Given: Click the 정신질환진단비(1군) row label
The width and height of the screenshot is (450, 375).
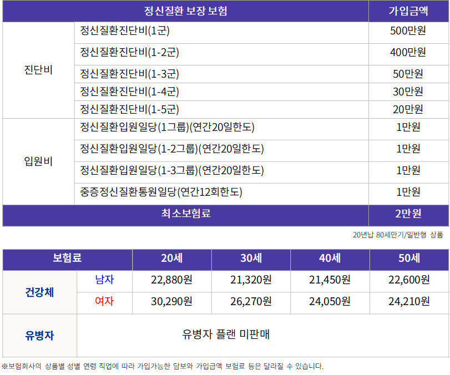Looking at the screenshot, I should click(125, 31).
